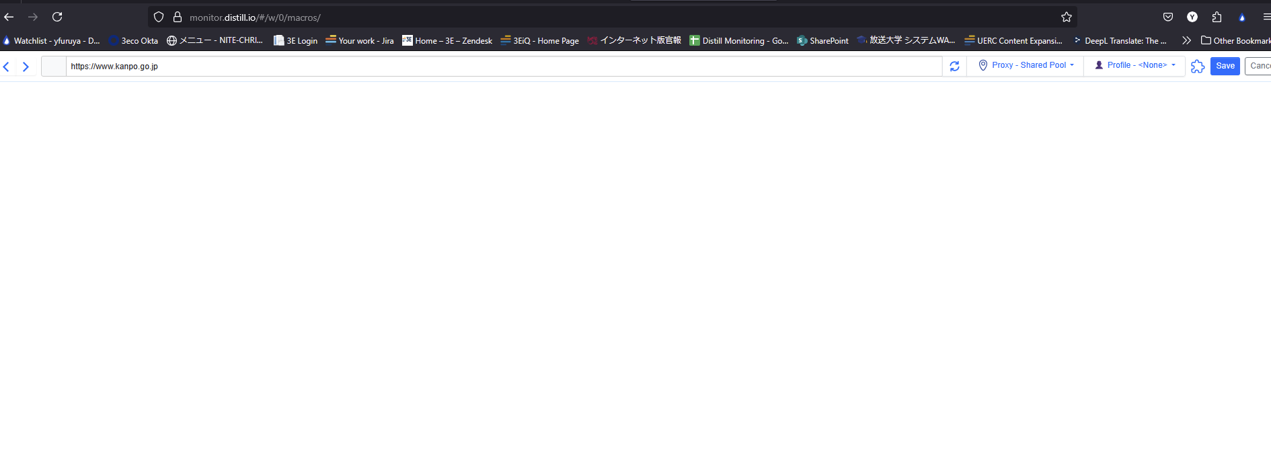This screenshot has width=1271, height=461.
Task: Open UERC Content Expansi bookmark
Action: coord(1013,40)
